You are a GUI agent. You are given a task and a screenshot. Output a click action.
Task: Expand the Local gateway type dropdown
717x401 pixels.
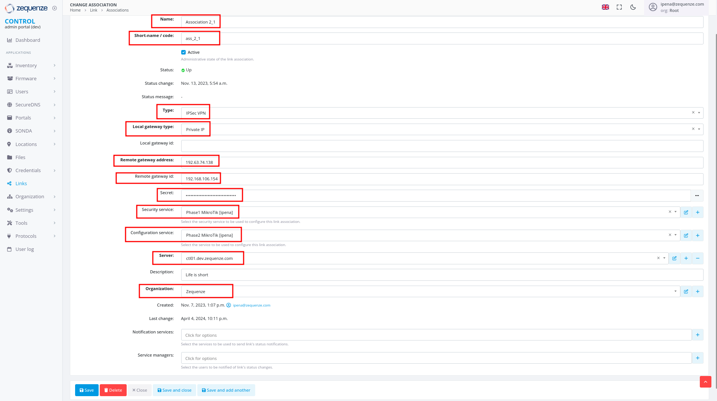[x=699, y=129]
